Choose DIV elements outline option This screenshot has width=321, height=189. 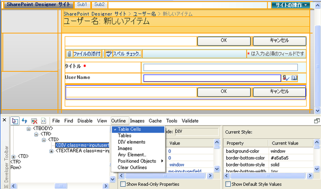[x=138, y=142]
